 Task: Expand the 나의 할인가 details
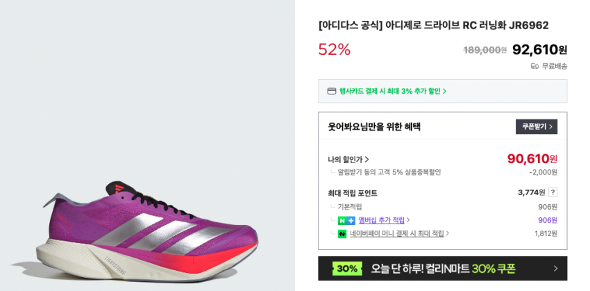click(x=348, y=159)
